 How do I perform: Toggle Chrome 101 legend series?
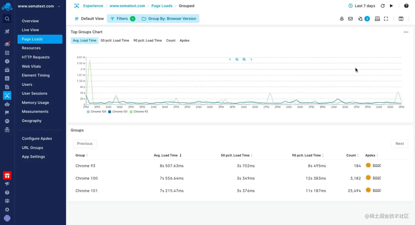(118, 112)
